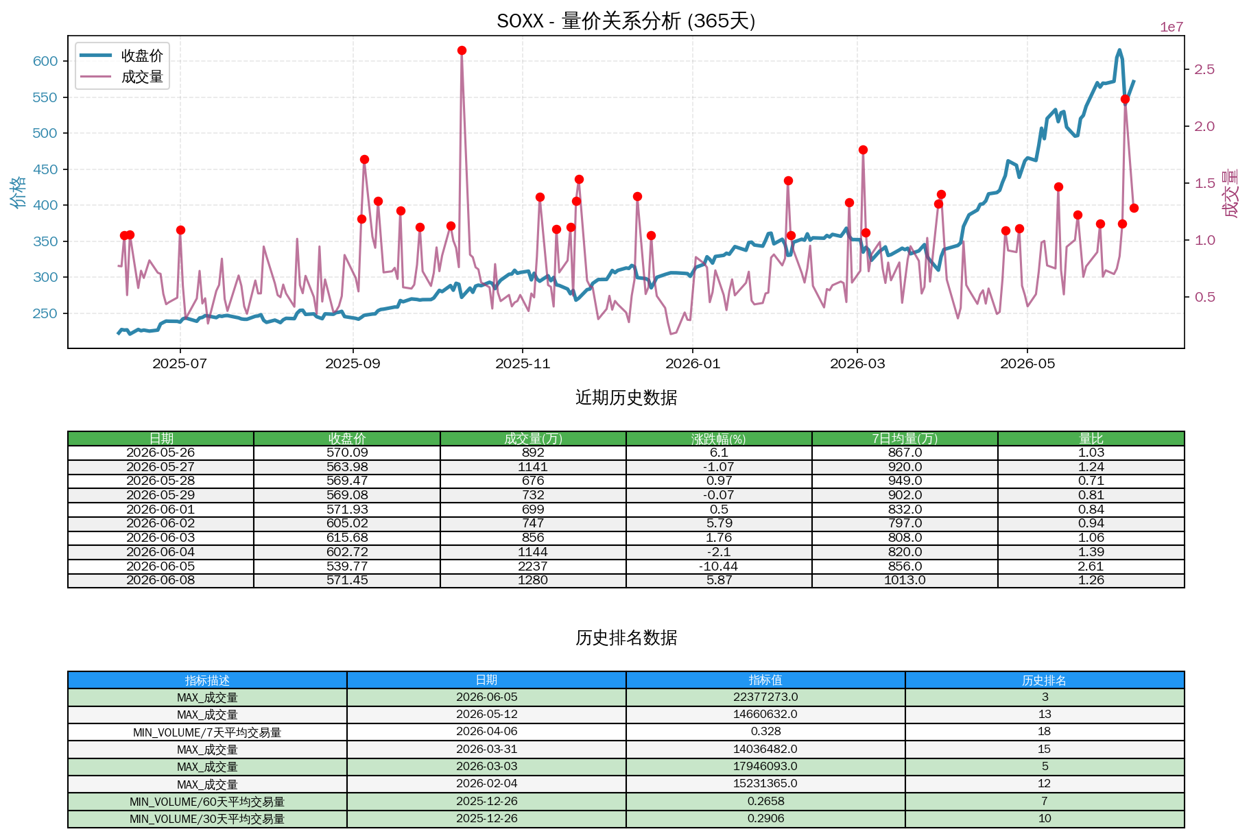1249x838 pixels.
Task: Click volume ratio 2.61
Action: [x=1091, y=566]
